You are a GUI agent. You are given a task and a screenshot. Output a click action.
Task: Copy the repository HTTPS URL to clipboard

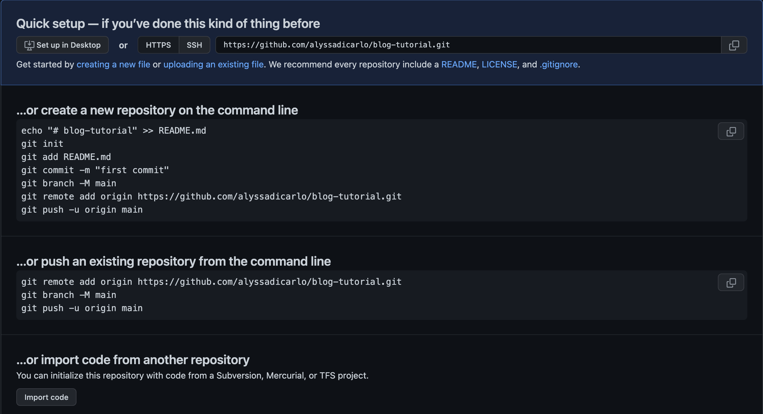pos(734,45)
